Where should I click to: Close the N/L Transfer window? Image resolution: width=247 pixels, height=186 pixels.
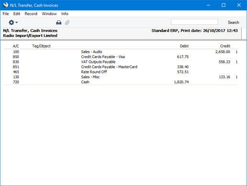coord(239,5)
